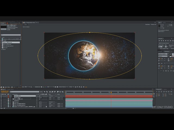Screen dimensions: 174x130
Task: Go to first frame in Preview panel
Action: pos(159,41)
